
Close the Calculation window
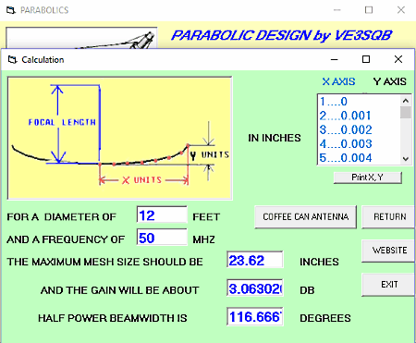click(398, 59)
